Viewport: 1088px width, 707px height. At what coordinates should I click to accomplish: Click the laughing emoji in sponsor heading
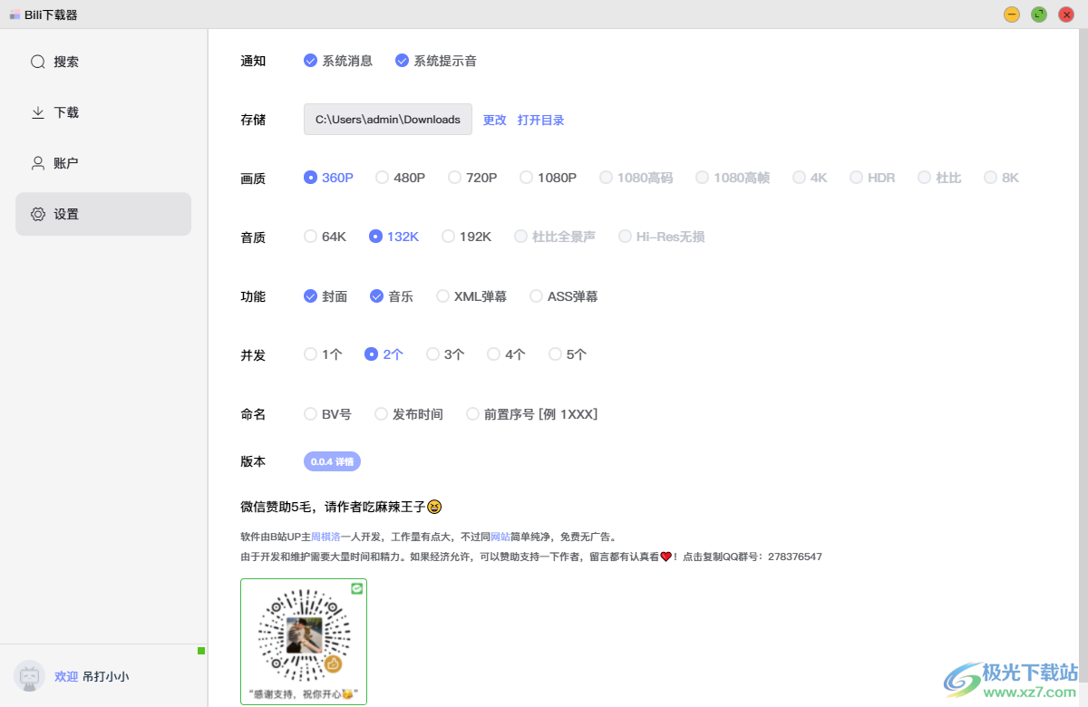coord(434,507)
